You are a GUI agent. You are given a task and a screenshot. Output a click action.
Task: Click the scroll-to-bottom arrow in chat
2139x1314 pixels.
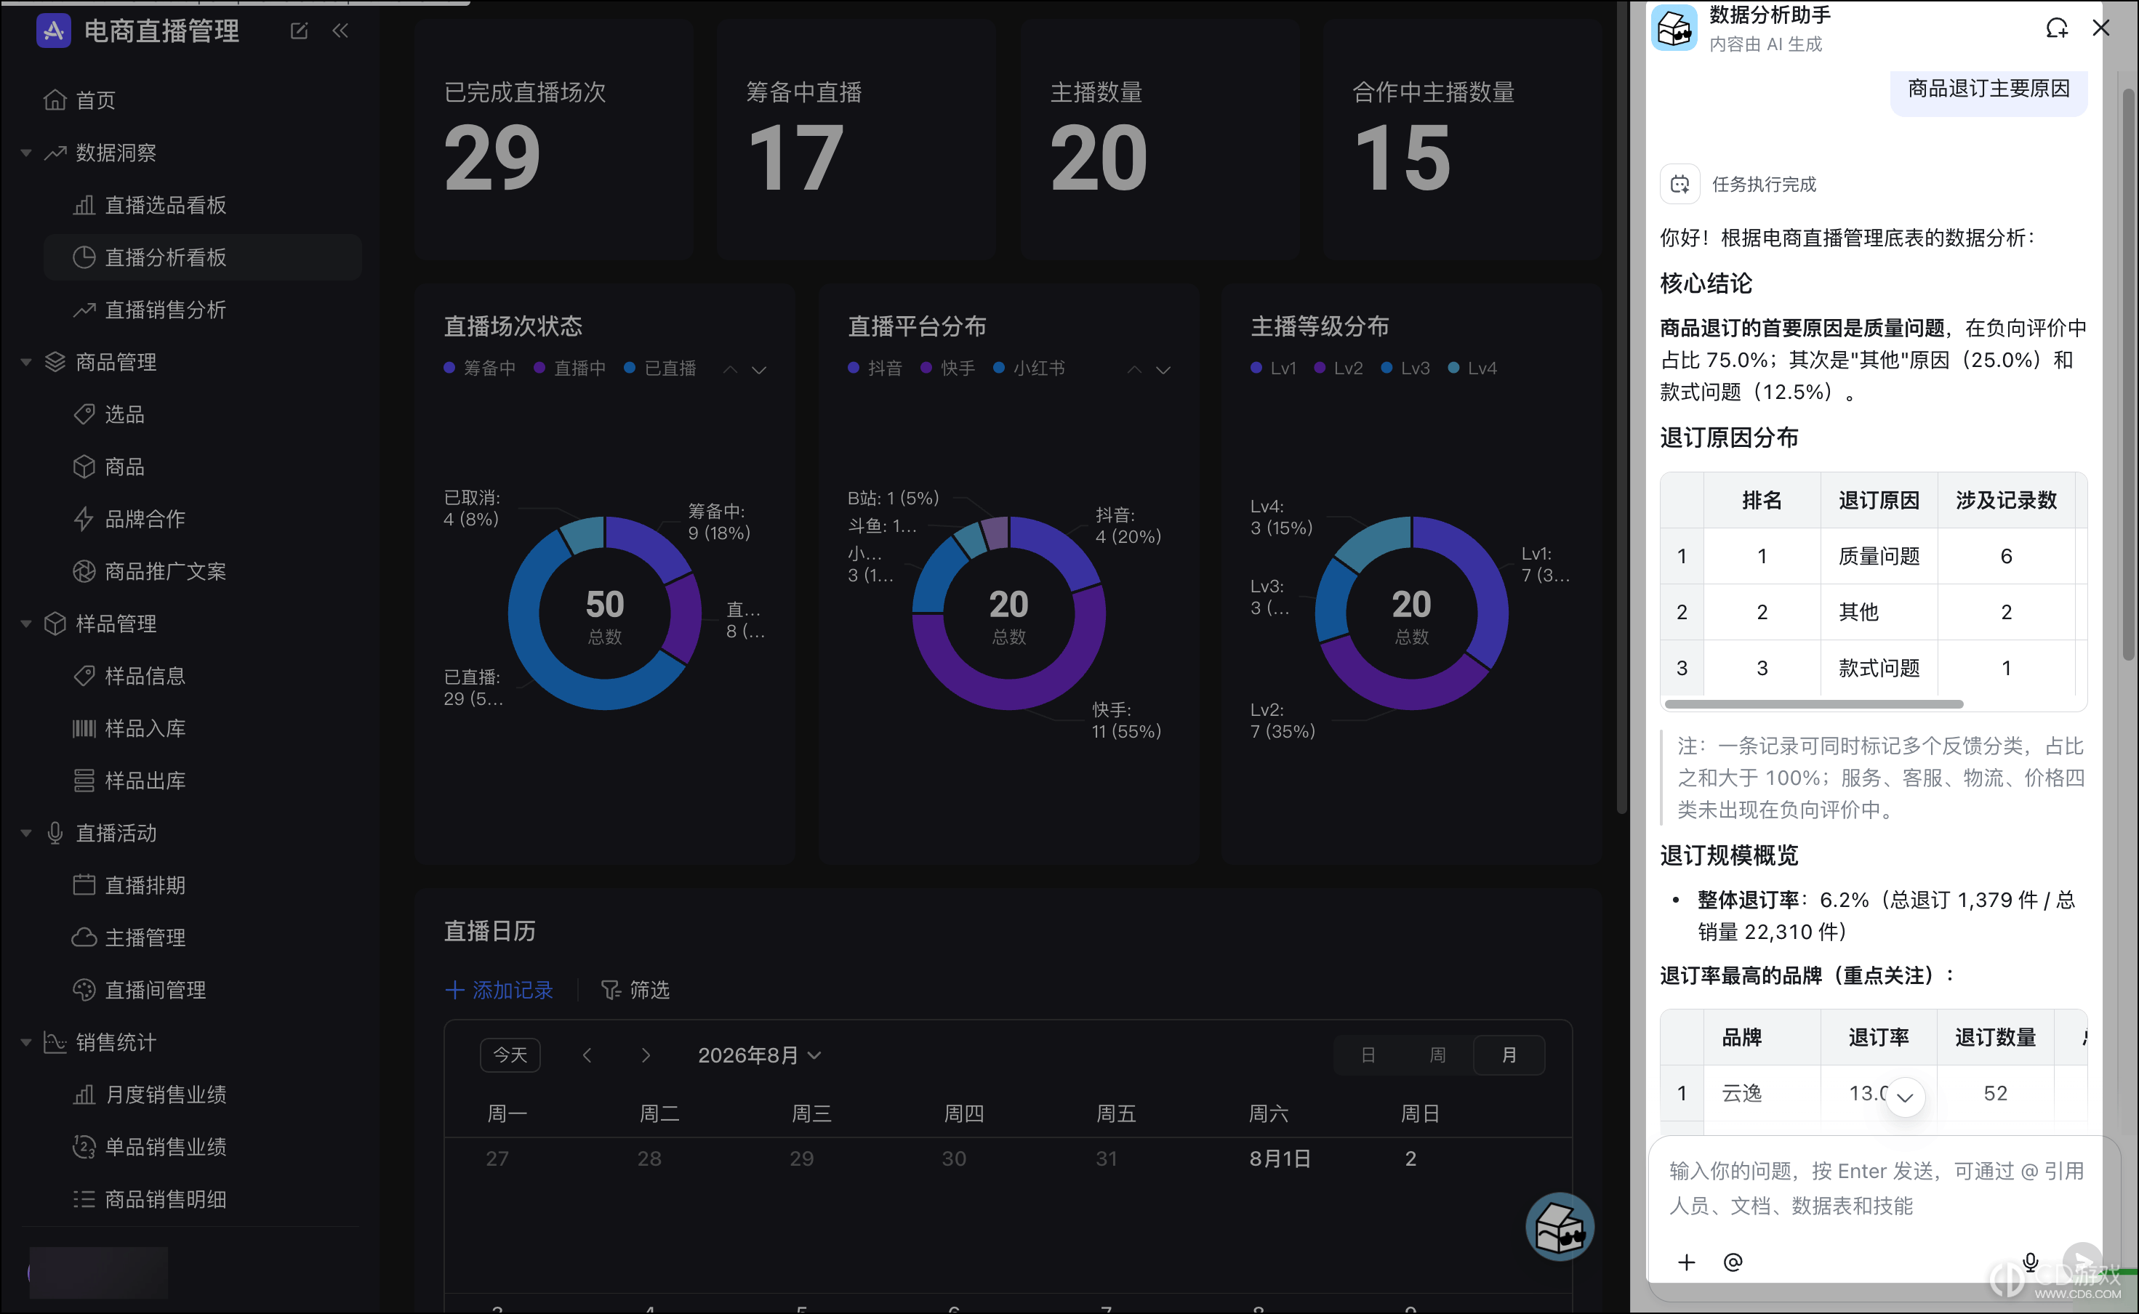[1904, 1097]
